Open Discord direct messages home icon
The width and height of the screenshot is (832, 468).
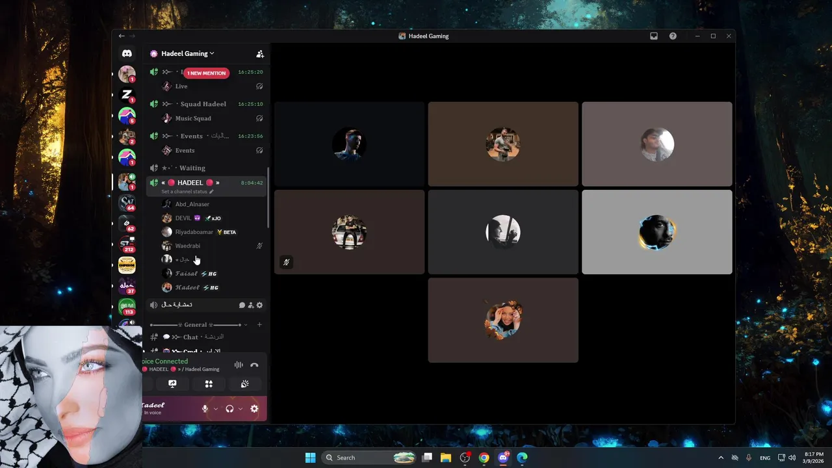127,53
